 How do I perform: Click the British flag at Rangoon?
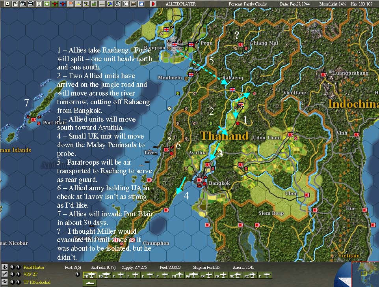point(175,44)
